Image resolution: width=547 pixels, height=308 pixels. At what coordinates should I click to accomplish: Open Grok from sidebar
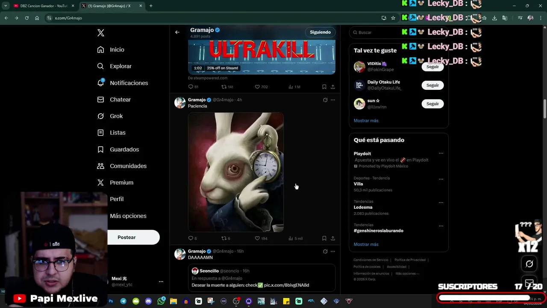click(x=110, y=116)
